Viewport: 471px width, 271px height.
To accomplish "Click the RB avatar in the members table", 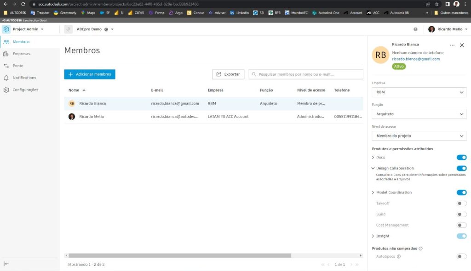I will tap(71, 103).
